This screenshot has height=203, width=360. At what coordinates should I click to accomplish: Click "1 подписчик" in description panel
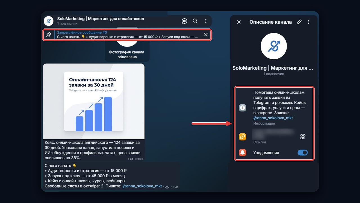pyautogui.click(x=274, y=74)
